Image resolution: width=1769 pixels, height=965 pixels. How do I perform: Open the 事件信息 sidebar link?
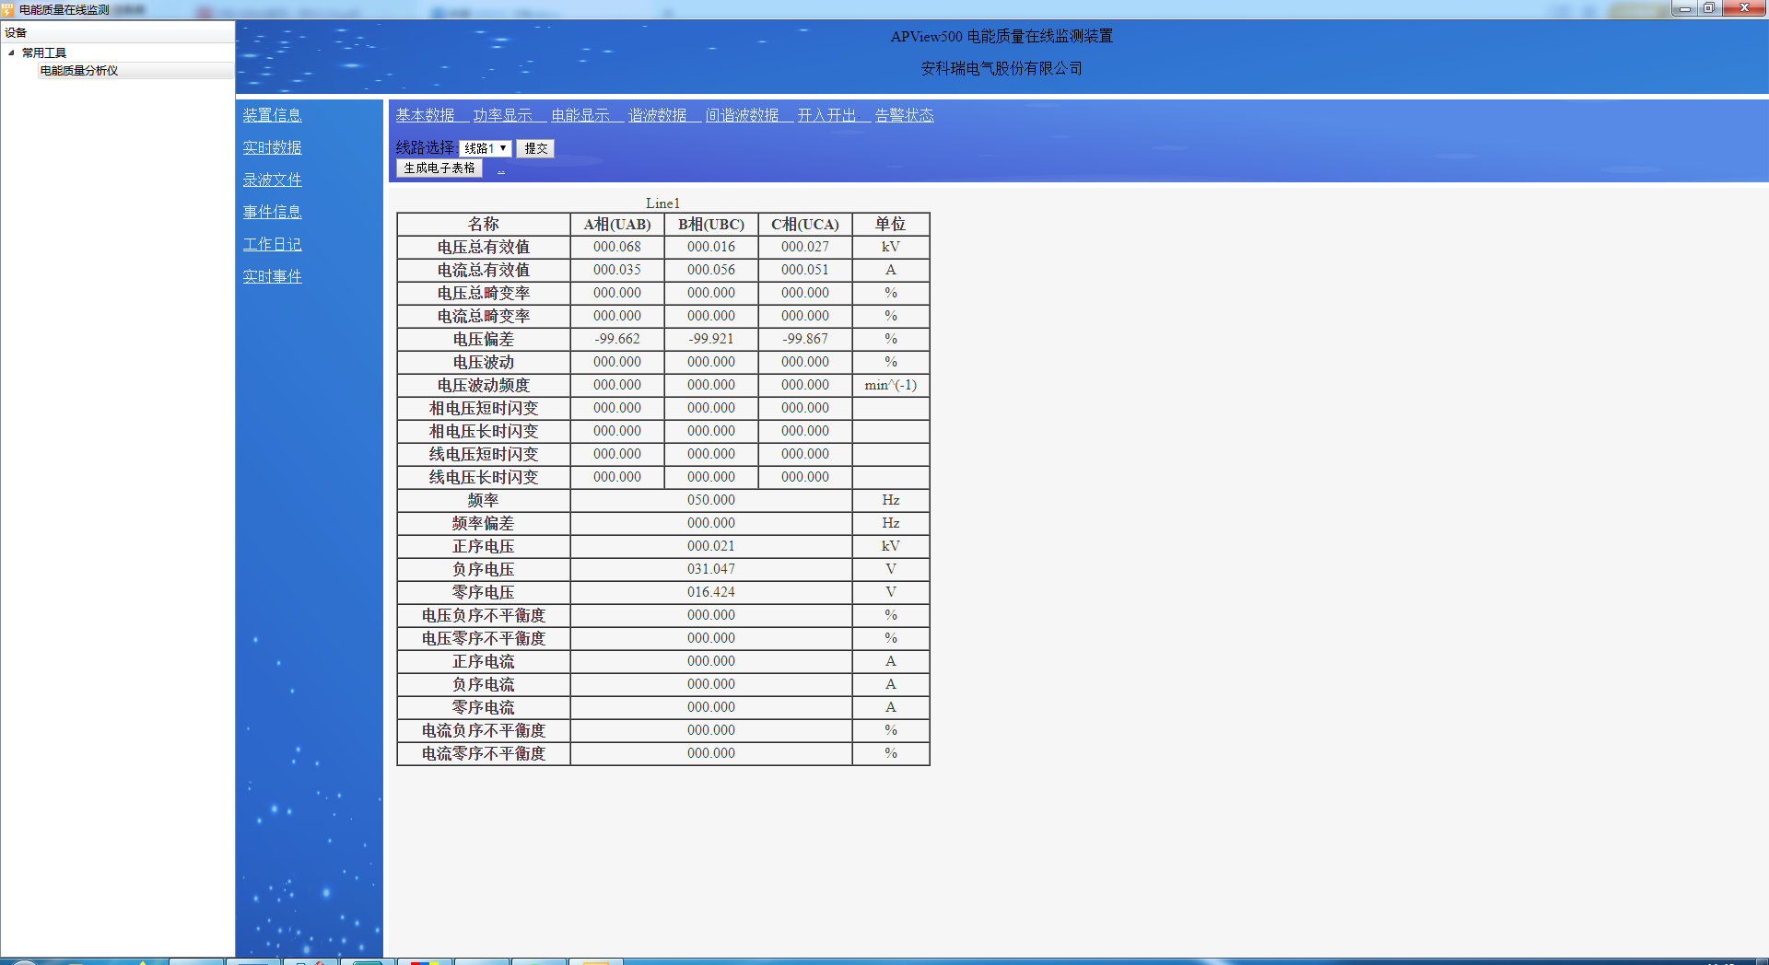272,212
